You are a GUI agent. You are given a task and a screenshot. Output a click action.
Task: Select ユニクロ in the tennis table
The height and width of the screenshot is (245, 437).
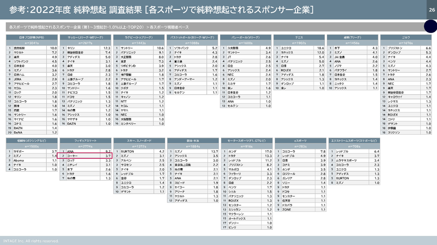[x=286, y=48]
